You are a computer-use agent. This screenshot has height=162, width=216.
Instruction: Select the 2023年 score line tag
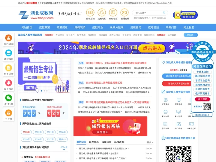[x=26, y=132]
